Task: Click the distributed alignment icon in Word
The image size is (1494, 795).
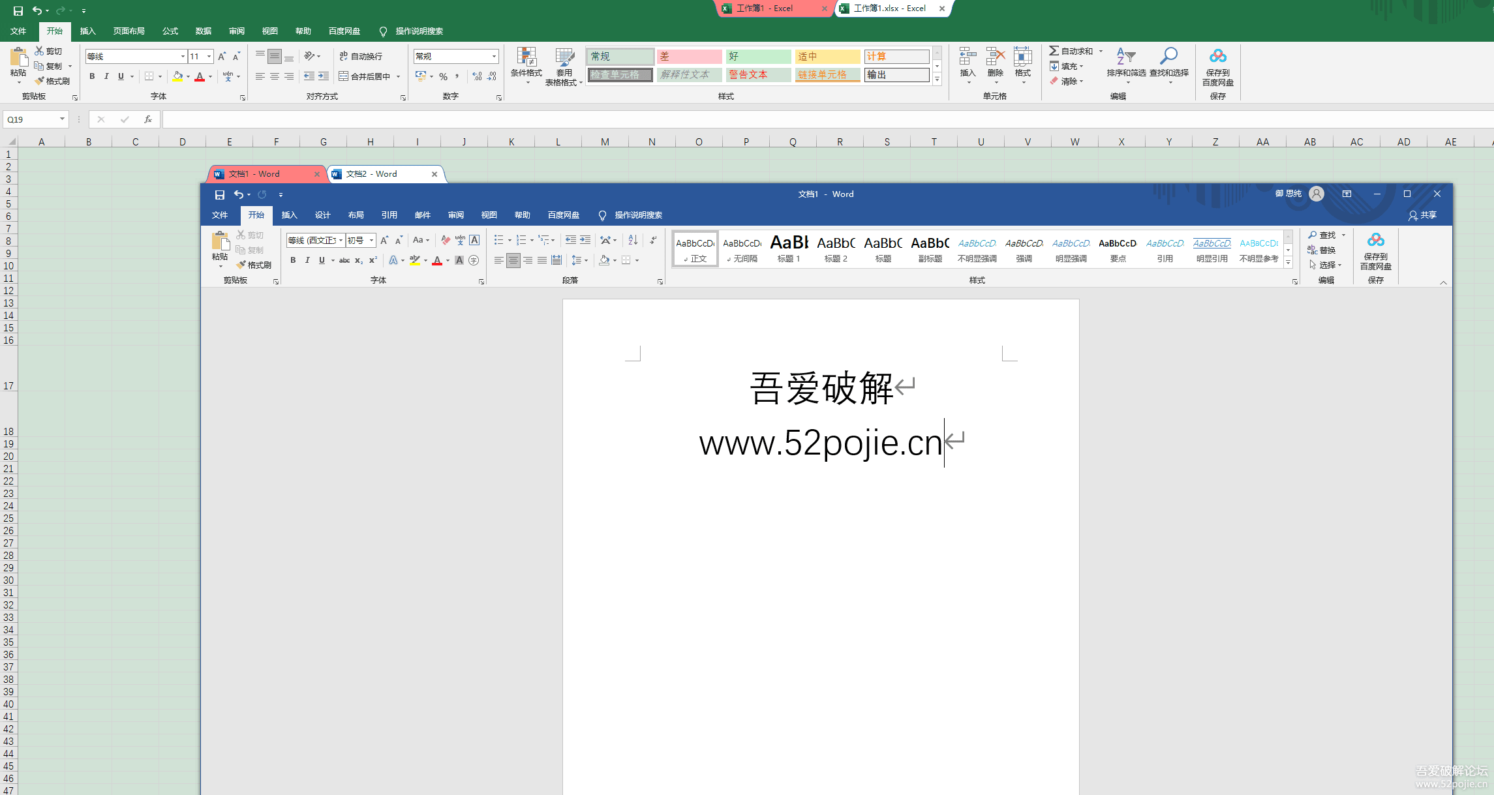Action: point(556,260)
